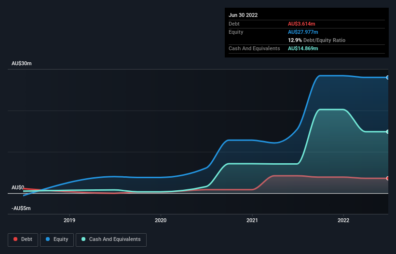
Task: Select the Cash endpoint marker on the teal line
Action: (388, 132)
